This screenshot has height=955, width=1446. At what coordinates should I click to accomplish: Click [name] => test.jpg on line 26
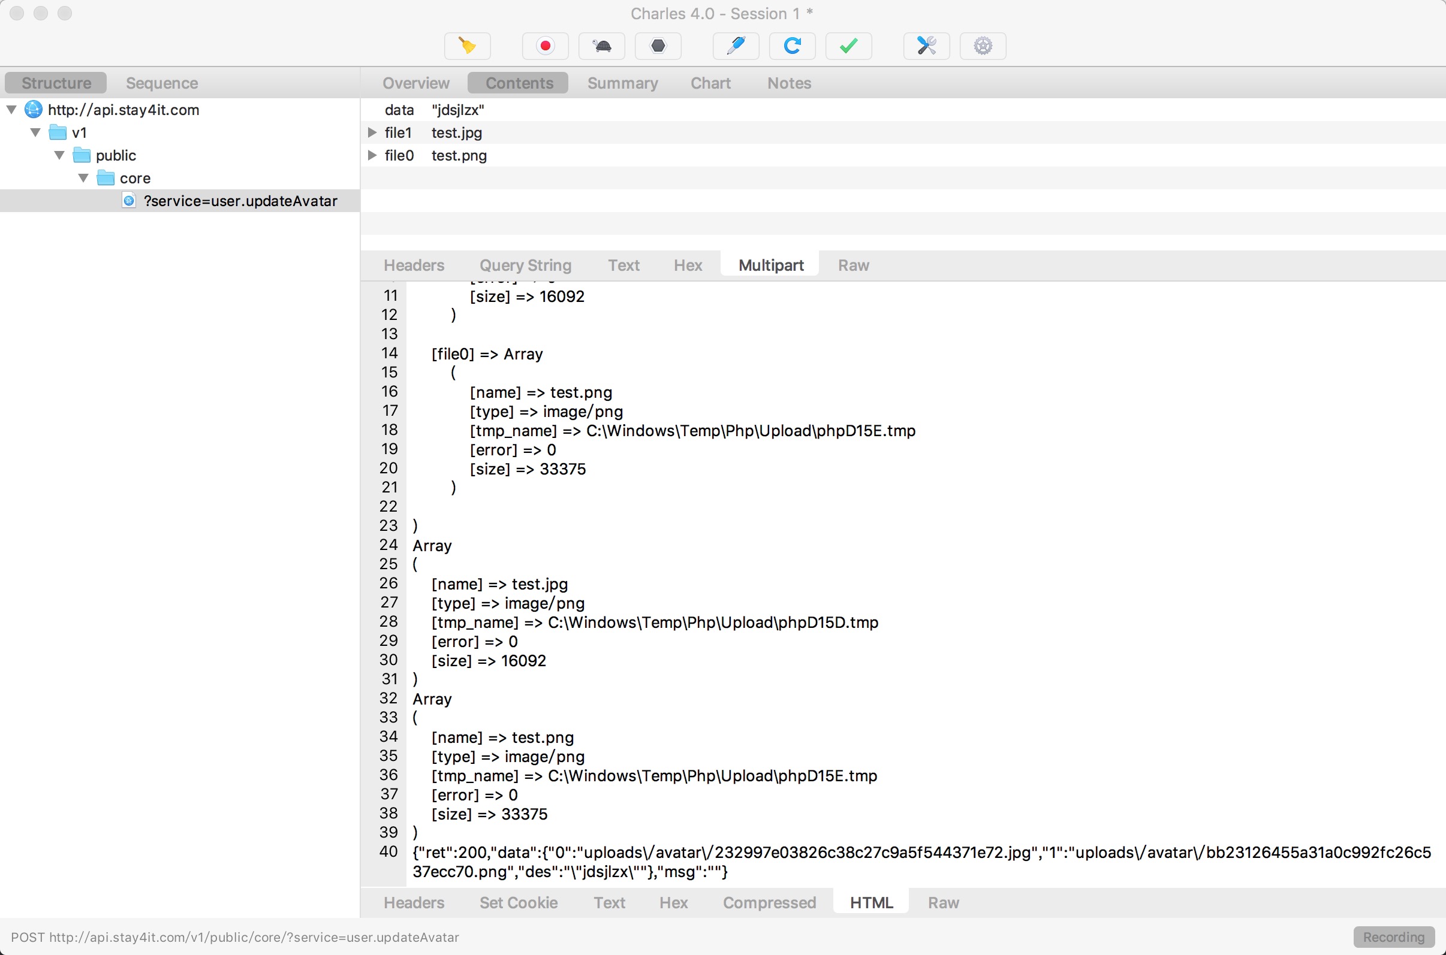pyautogui.click(x=499, y=584)
